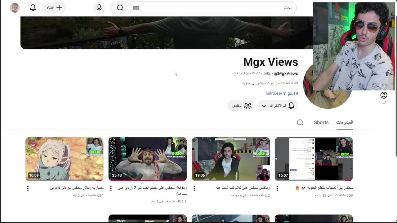This screenshot has width=397, height=223.
Task: Open the linktr.ee/m.gx.19 link
Action: click(x=282, y=93)
